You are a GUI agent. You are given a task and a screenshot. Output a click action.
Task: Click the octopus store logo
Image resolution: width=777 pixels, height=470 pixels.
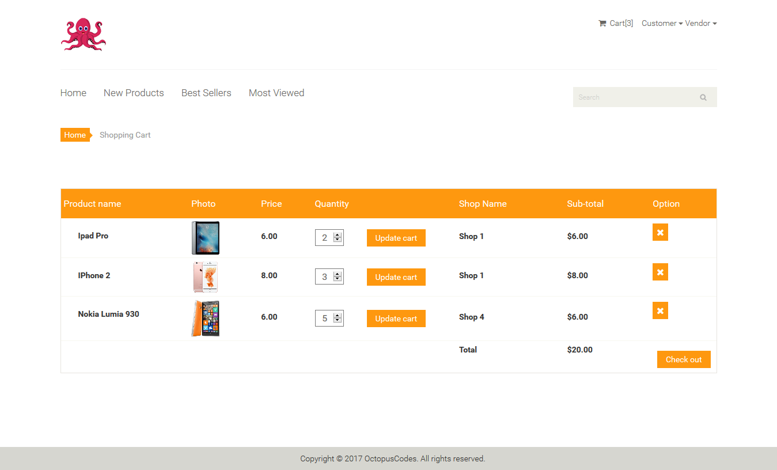[83, 34]
